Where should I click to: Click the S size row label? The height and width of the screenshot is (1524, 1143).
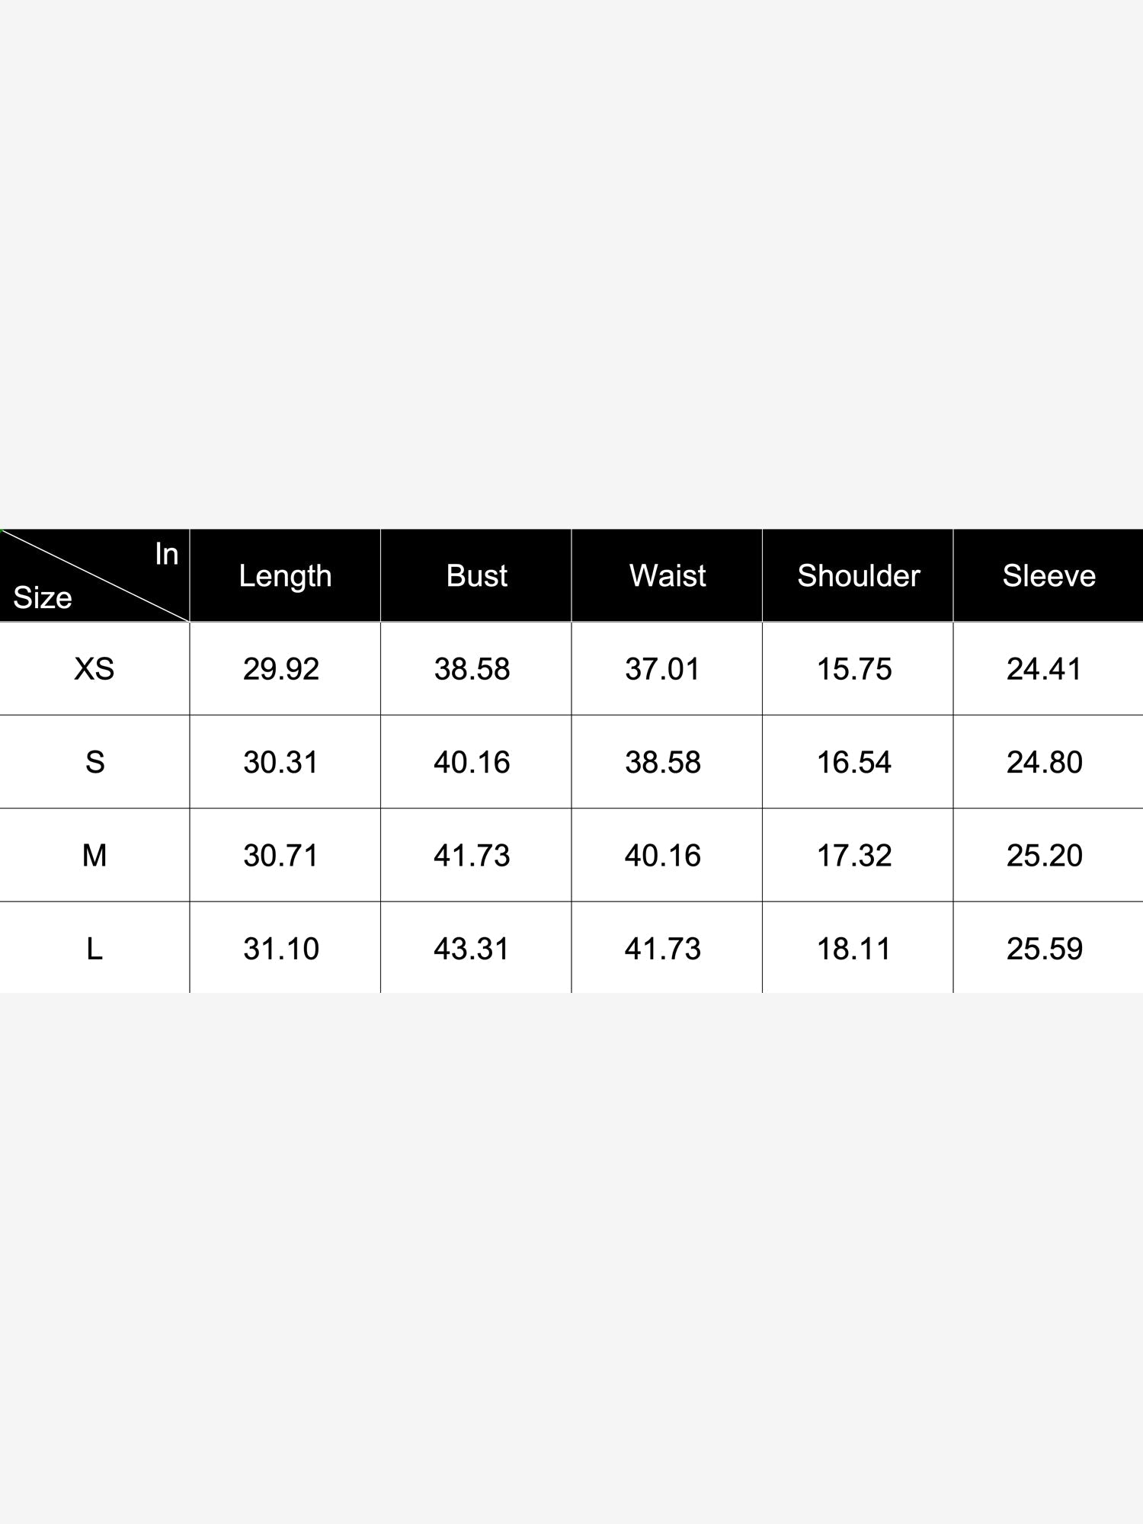[94, 762]
